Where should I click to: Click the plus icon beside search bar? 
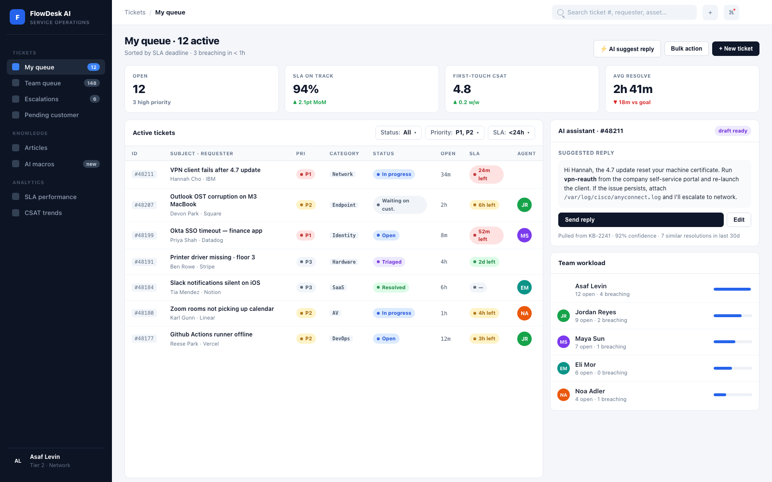pyautogui.click(x=710, y=13)
